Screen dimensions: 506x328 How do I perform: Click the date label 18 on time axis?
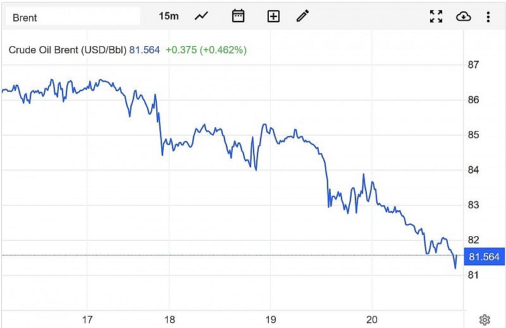[170, 320]
